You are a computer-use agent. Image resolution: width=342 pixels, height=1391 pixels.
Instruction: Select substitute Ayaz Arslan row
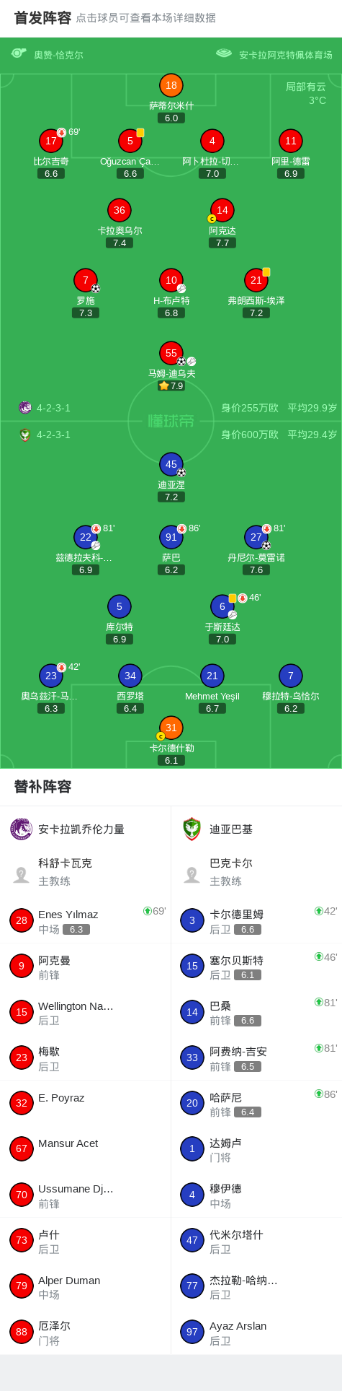[x=256, y=1332]
